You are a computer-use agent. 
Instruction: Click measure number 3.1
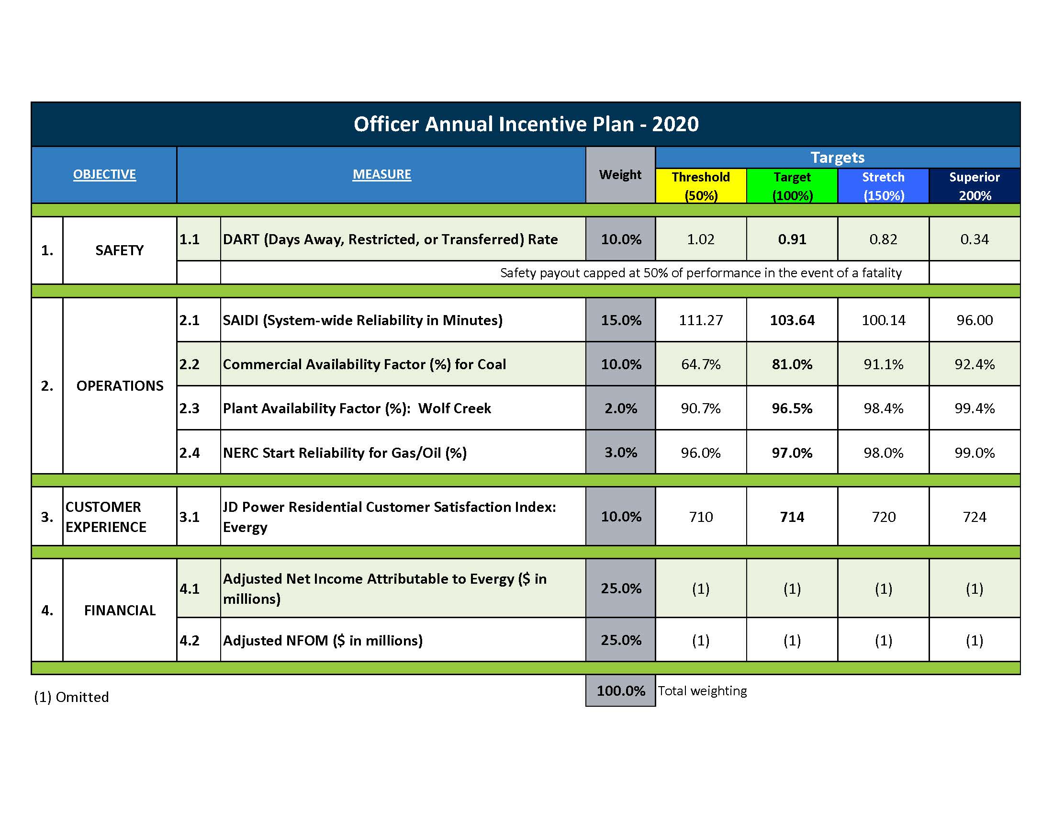tap(189, 517)
